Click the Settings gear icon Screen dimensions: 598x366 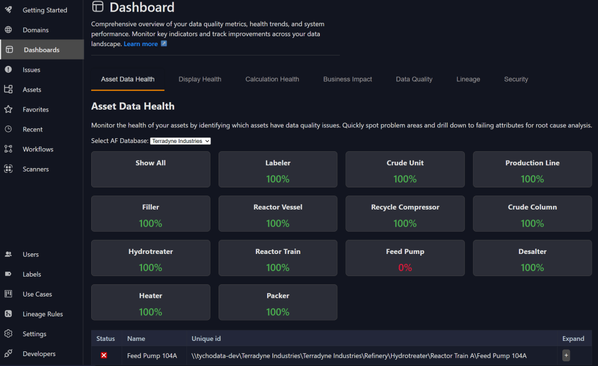[x=8, y=334]
